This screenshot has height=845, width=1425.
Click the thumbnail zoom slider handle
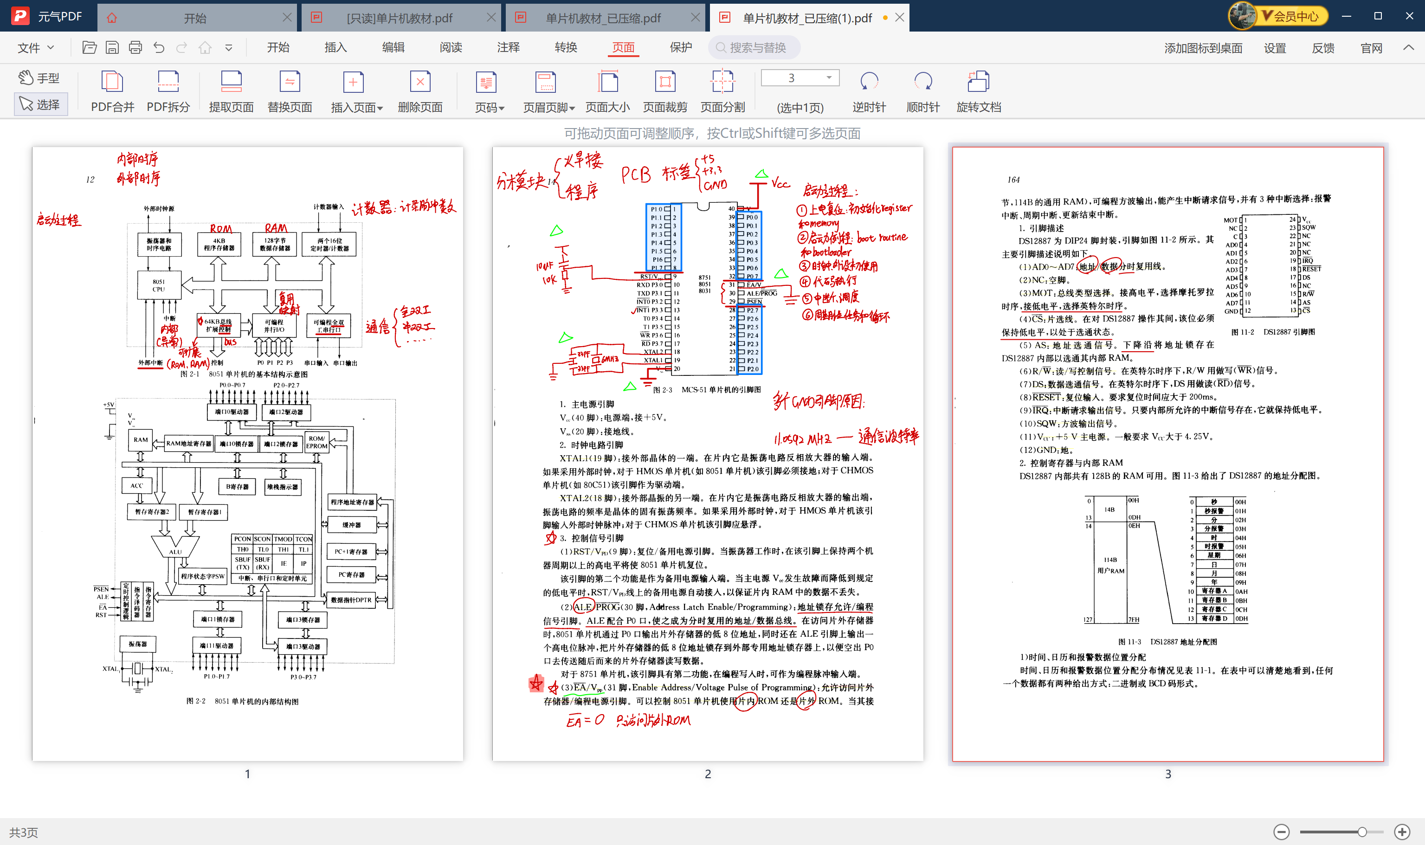[1362, 832]
